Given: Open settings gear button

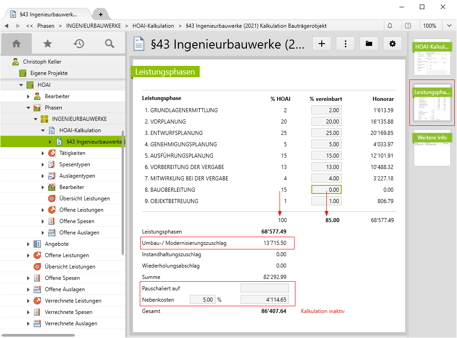Looking at the screenshot, I should pos(393,44).
